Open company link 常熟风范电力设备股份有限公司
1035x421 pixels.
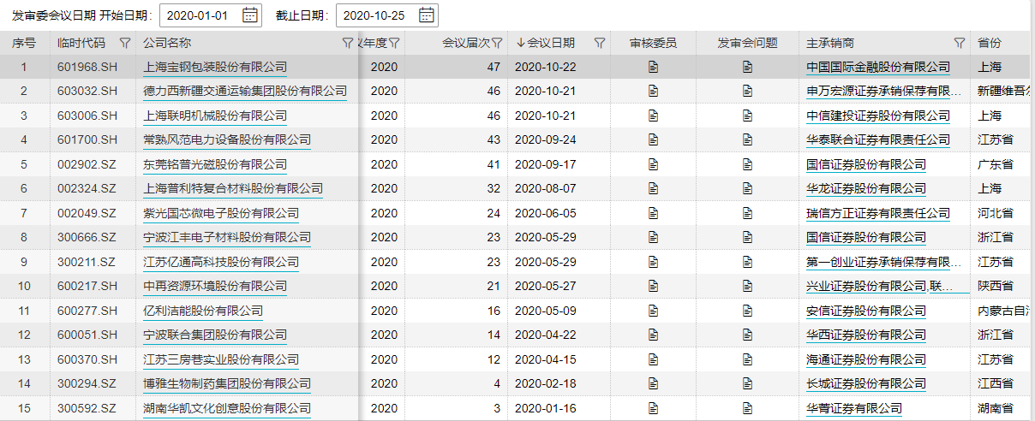[x=227, y=139]
